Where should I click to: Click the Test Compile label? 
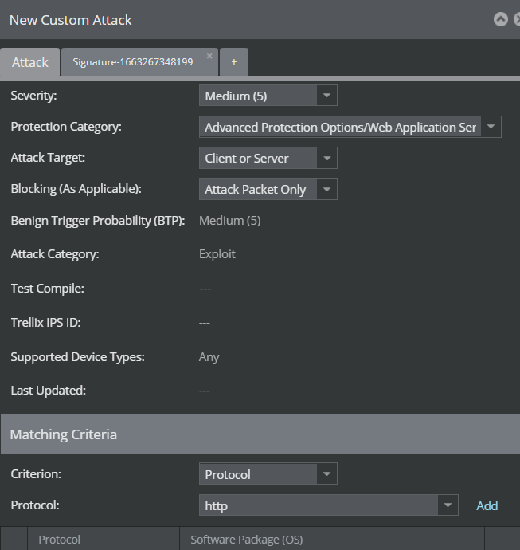pos(47,289)
